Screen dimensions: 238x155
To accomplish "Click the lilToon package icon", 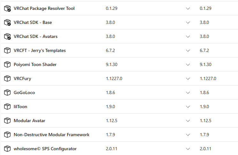I will (7, 107).
